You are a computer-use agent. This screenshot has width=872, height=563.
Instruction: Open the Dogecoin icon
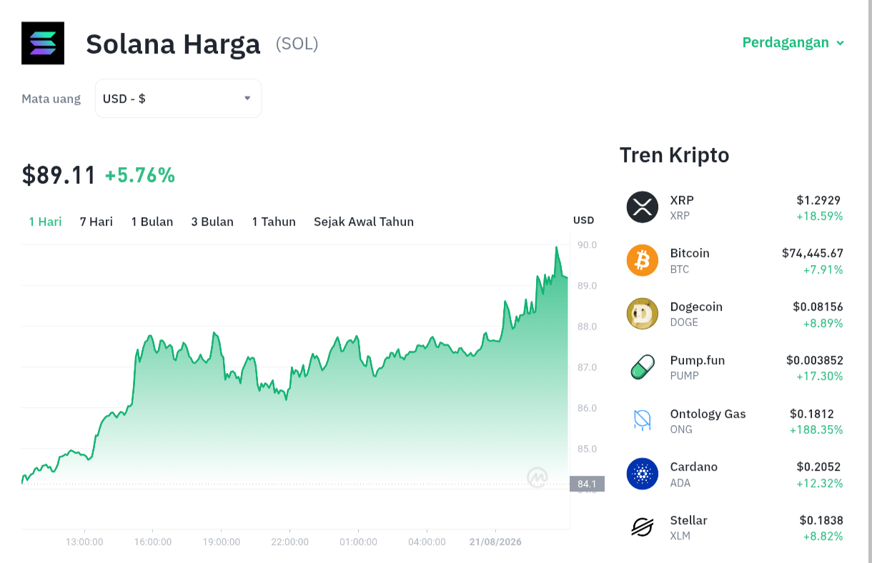643,314
